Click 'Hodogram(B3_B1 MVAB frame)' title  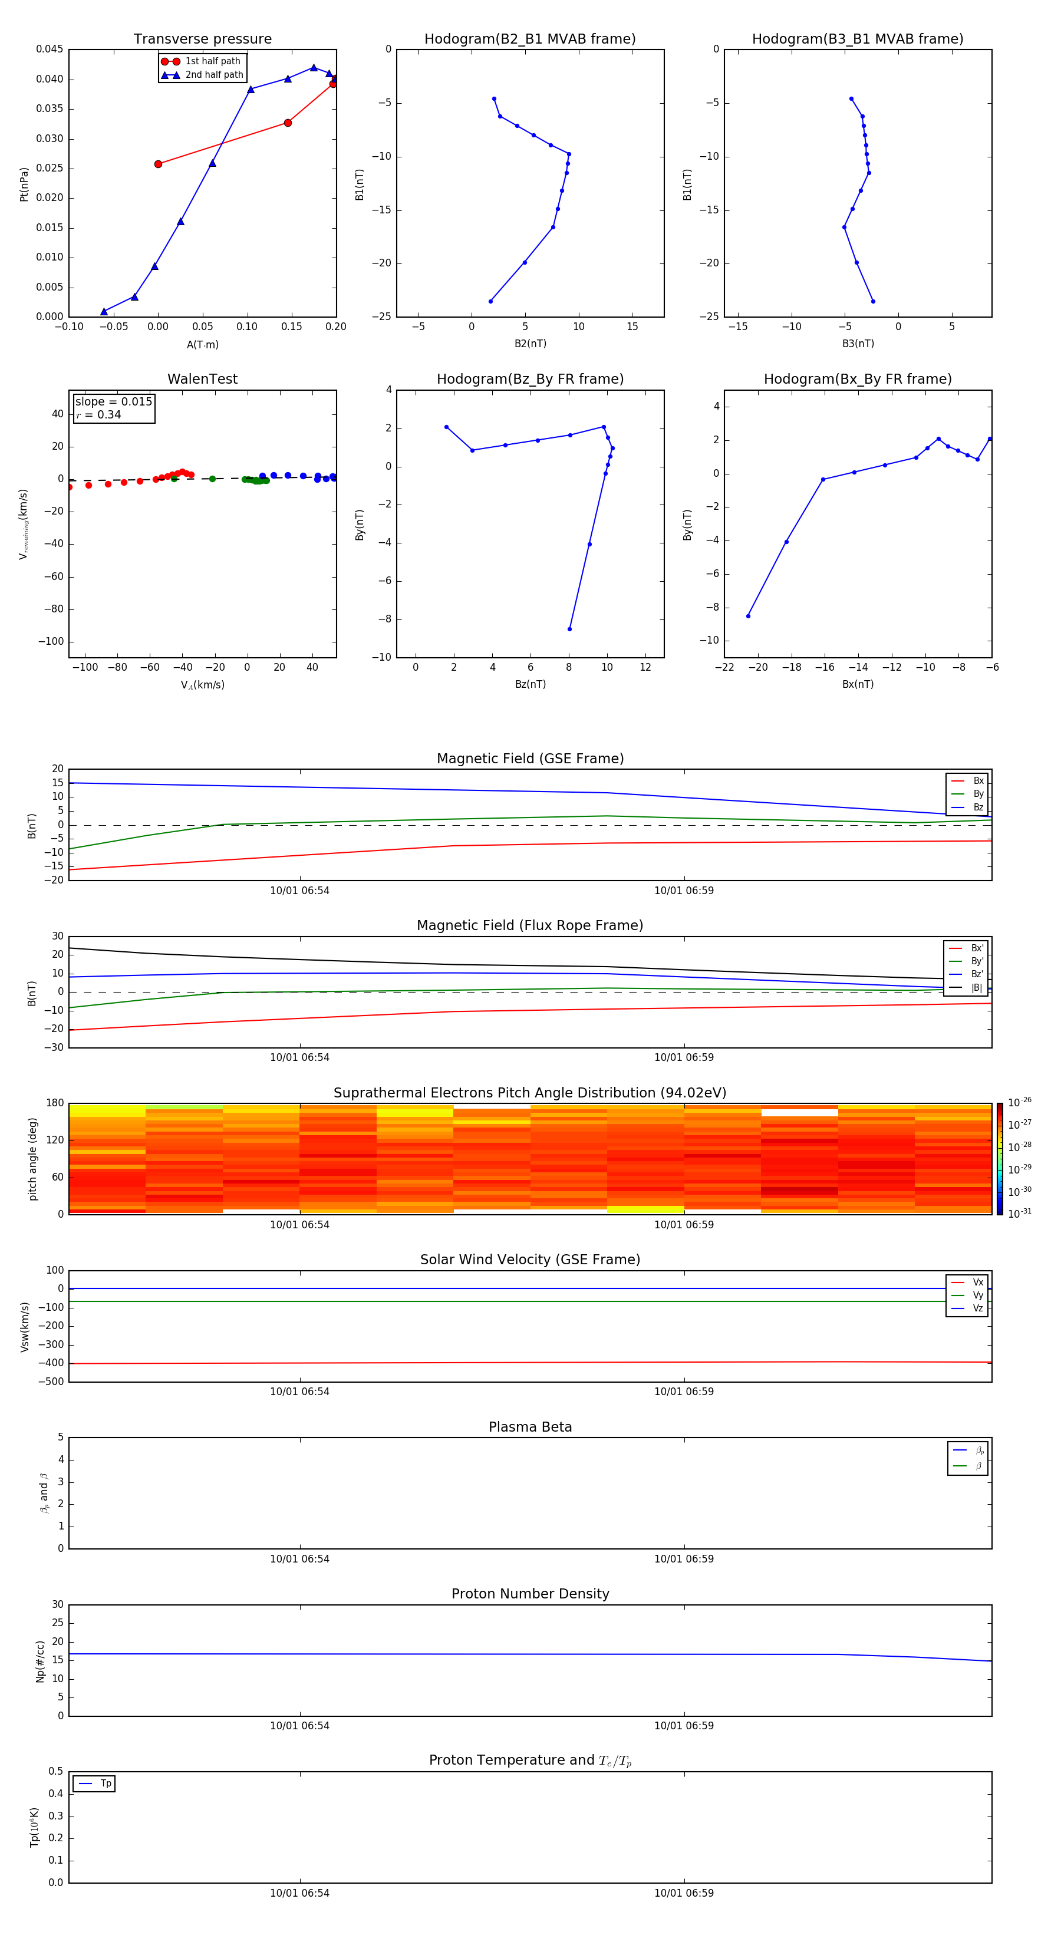click(858, 39)
